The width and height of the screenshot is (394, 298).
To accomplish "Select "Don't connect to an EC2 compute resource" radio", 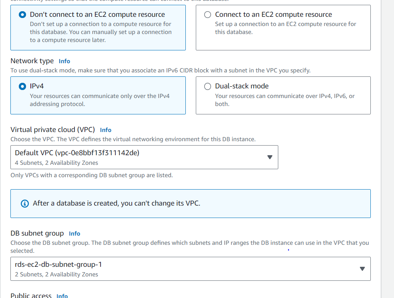I will tap(22, 14).
